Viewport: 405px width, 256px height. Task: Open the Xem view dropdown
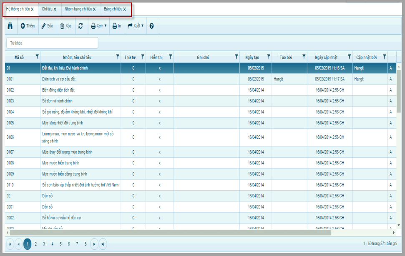(99, 26)
